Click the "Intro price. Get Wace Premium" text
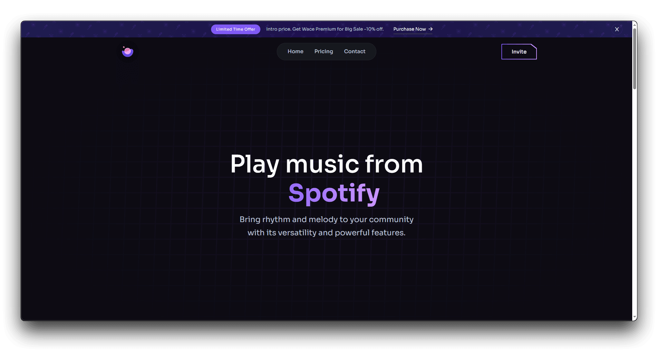Viewport: 658px width, 352px height. click(325, 29)
